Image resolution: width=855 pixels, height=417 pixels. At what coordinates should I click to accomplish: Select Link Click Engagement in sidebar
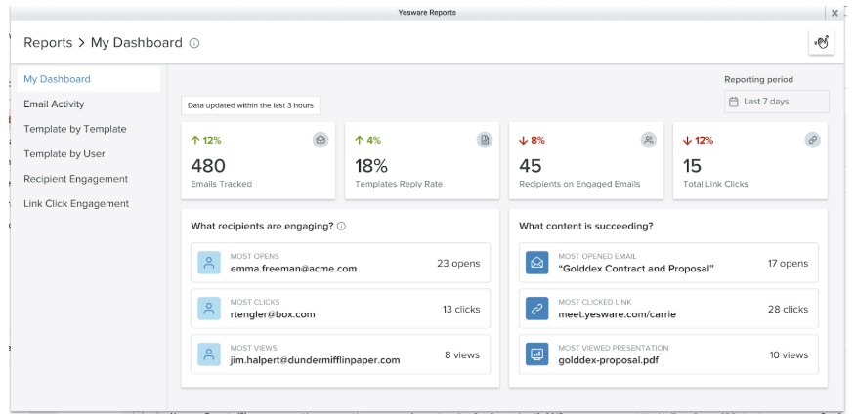point(76,204)
